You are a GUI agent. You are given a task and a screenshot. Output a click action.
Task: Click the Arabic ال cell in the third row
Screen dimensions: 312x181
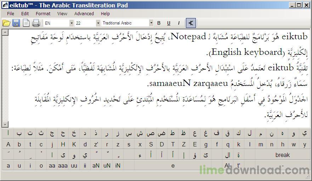(x=228, y=155)
